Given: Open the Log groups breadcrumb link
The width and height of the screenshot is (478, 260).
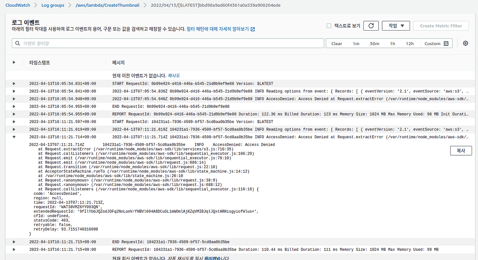Looking at the screenshot, I should (53, 5).
